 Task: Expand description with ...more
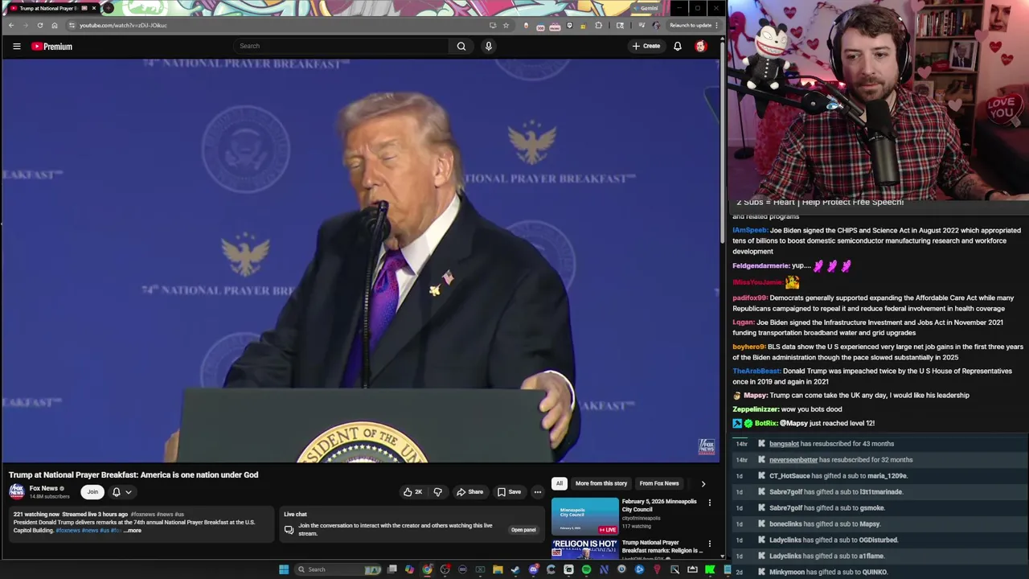[133, 531]
